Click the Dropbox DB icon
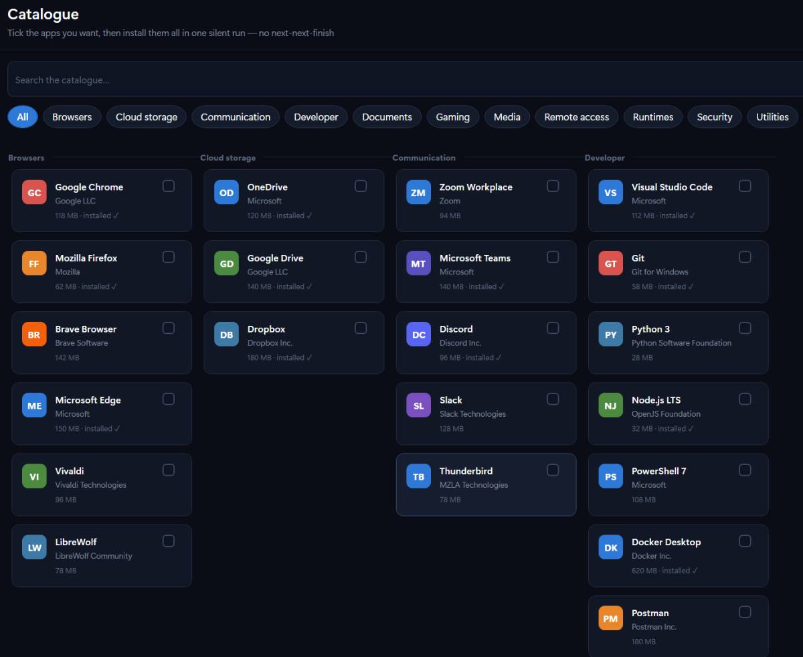This screenshot has height=657, width=803. tap(226, 335)
